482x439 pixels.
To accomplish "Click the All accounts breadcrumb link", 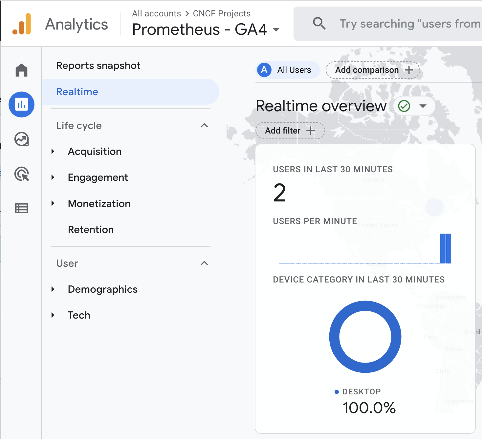I will 157,13.
